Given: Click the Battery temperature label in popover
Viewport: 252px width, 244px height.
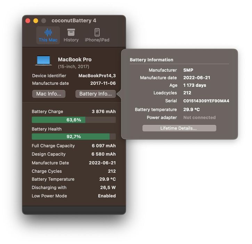Looking at the screenshot, I should [156, 109].
